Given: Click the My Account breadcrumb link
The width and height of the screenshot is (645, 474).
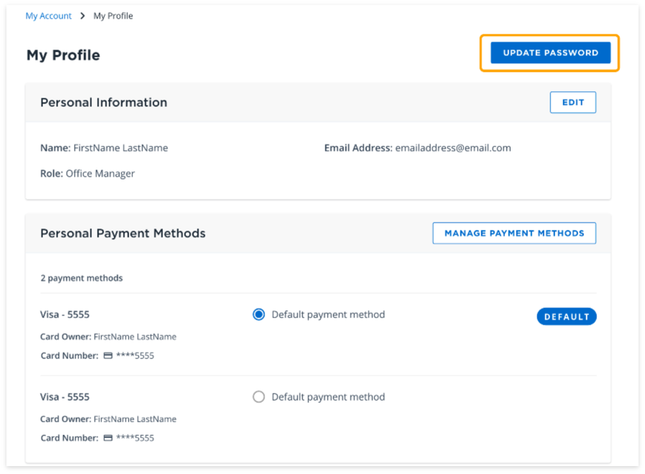Looking at the screenshot, I should click(x=48, y=16).
